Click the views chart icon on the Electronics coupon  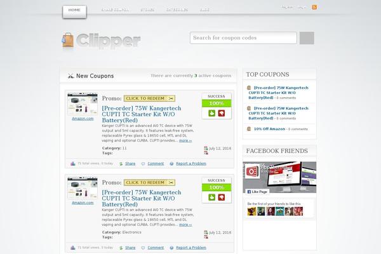(x=73, y=248)
